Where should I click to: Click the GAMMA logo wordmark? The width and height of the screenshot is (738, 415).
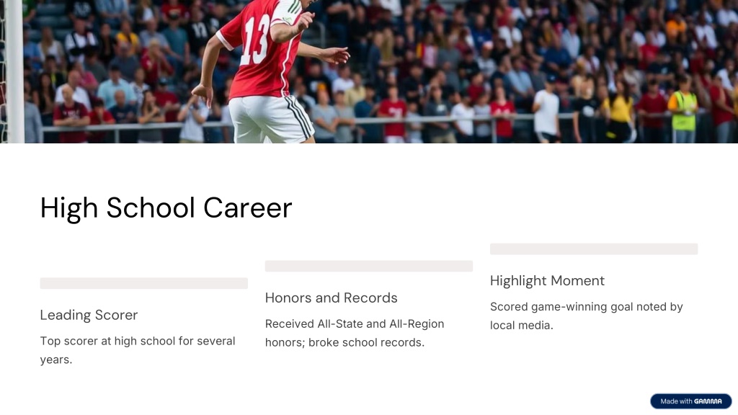708,401
